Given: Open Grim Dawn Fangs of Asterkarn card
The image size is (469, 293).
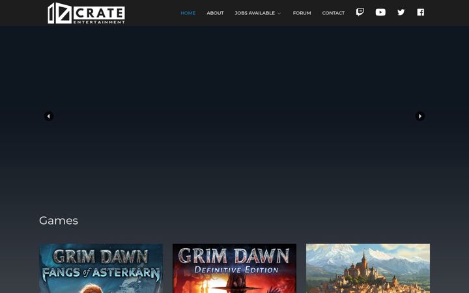Looking at the screenshot, I should [x=101, y=268].
